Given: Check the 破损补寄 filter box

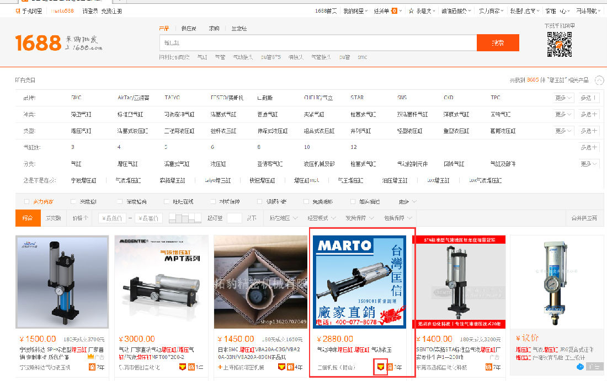Looking at the screenshot, I should [260, 201].
